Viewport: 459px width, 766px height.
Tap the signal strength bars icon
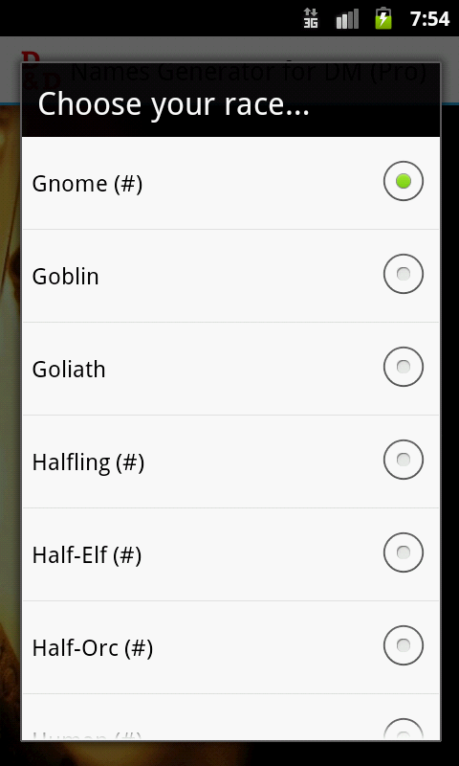[347, 19]
